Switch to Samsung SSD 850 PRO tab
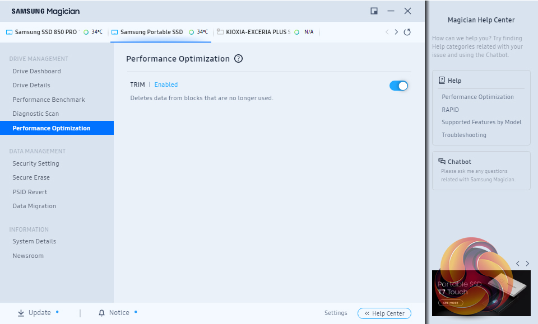Screen dimensions: 538x324 pyautogui.click(x=54, y=32)
